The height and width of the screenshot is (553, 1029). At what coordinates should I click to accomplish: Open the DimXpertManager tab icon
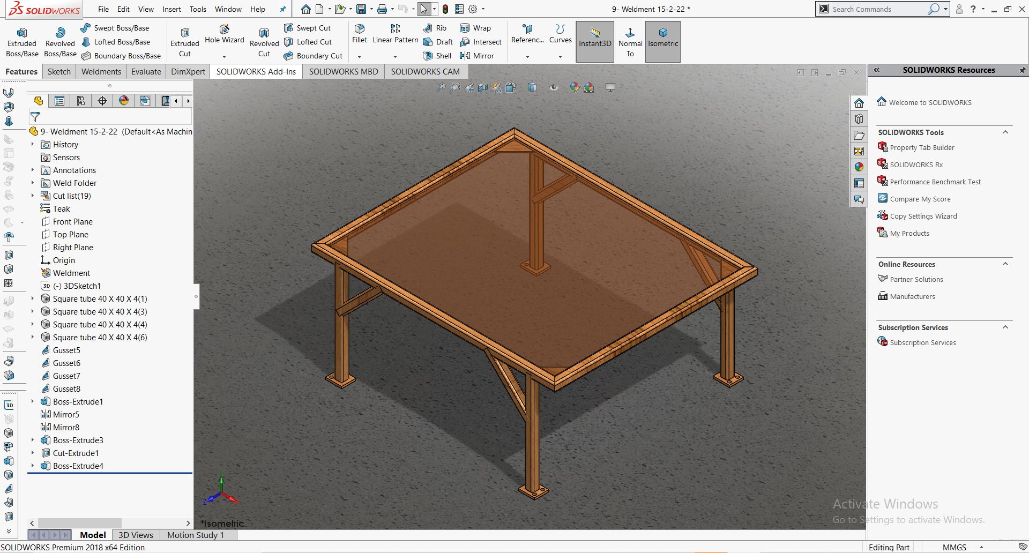click(102, 101)
